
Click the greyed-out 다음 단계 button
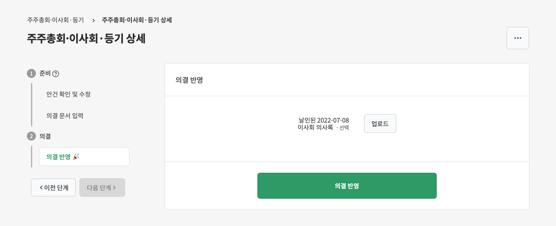coord(102,188)
